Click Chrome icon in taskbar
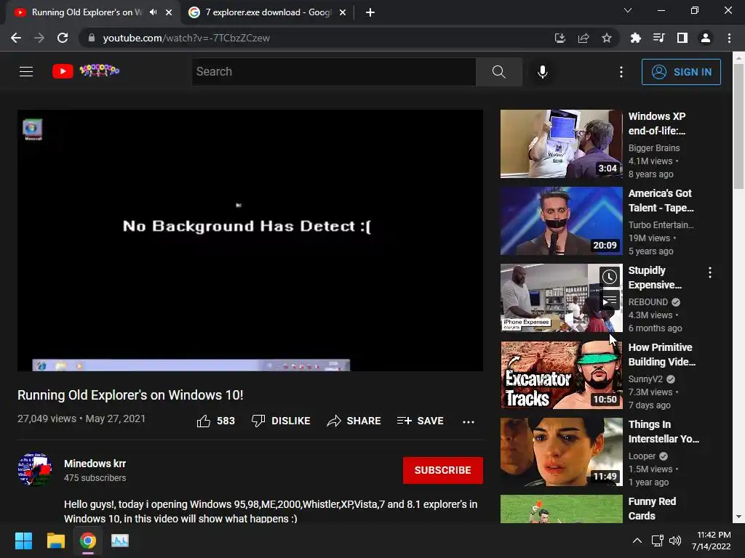 [88, 541]
